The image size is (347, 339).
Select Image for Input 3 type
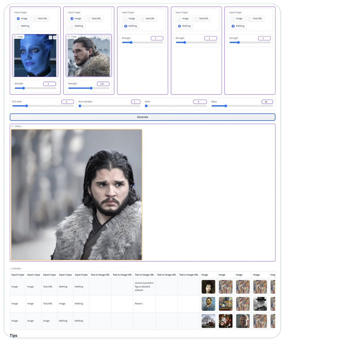pyautogui.click(x=183, y=19)
